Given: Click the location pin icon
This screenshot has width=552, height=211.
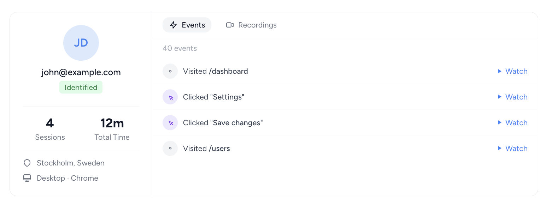Looking at the screenshot, I should tap(27, 163).
